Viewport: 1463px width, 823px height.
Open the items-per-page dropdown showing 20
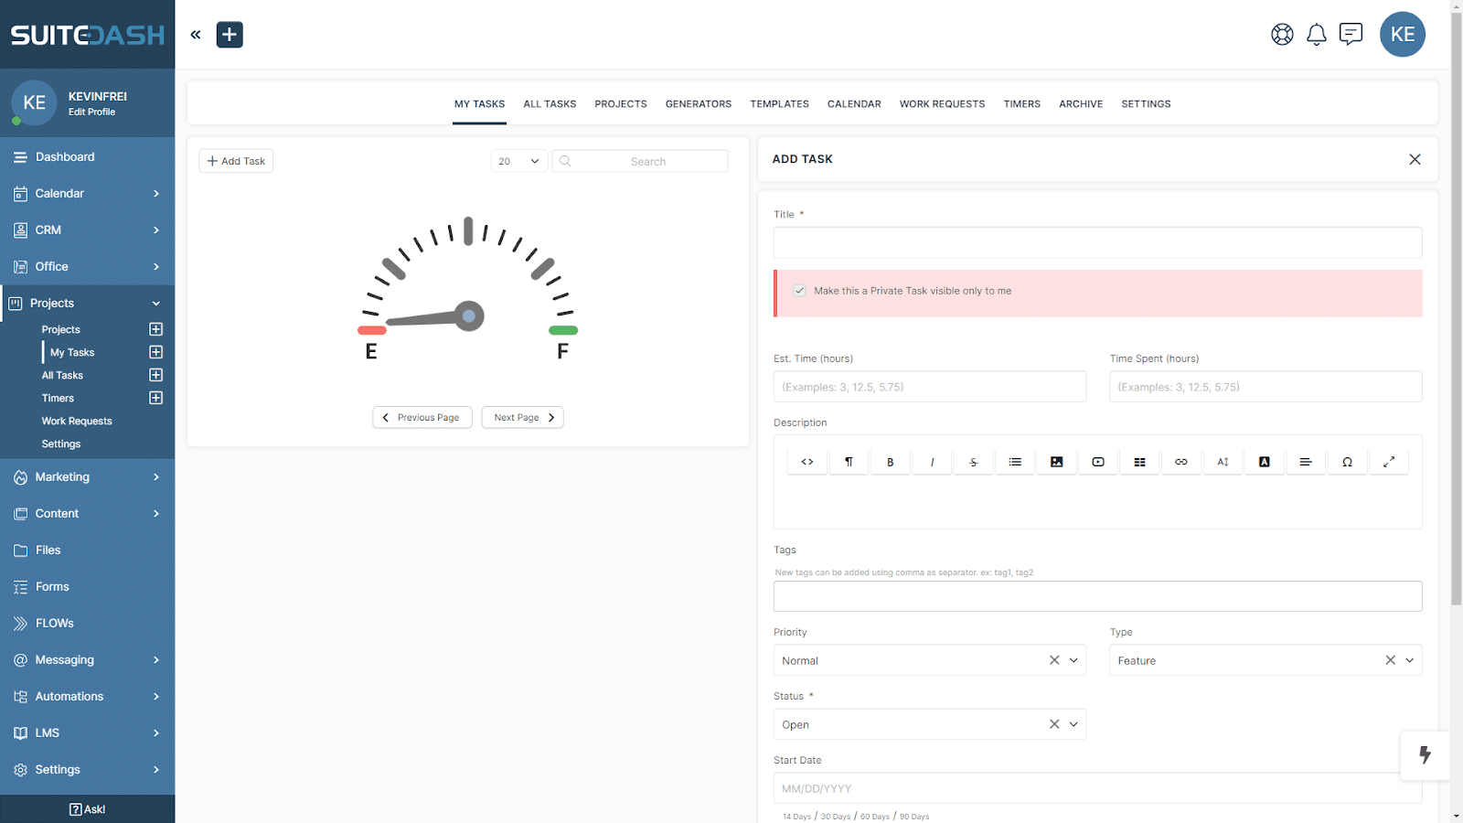[x=518, y=160]
